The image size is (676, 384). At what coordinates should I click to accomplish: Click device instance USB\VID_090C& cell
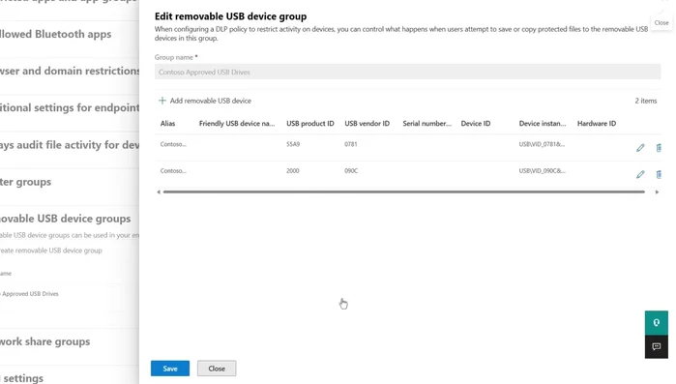(x=542, y=171)
